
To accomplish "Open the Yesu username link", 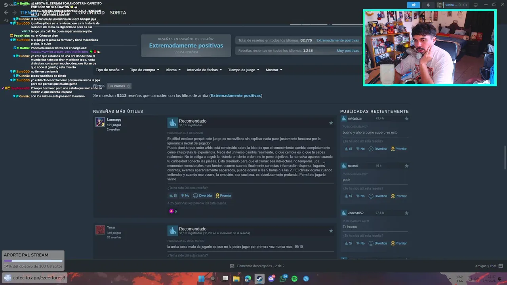I will (x=111, y=227).
